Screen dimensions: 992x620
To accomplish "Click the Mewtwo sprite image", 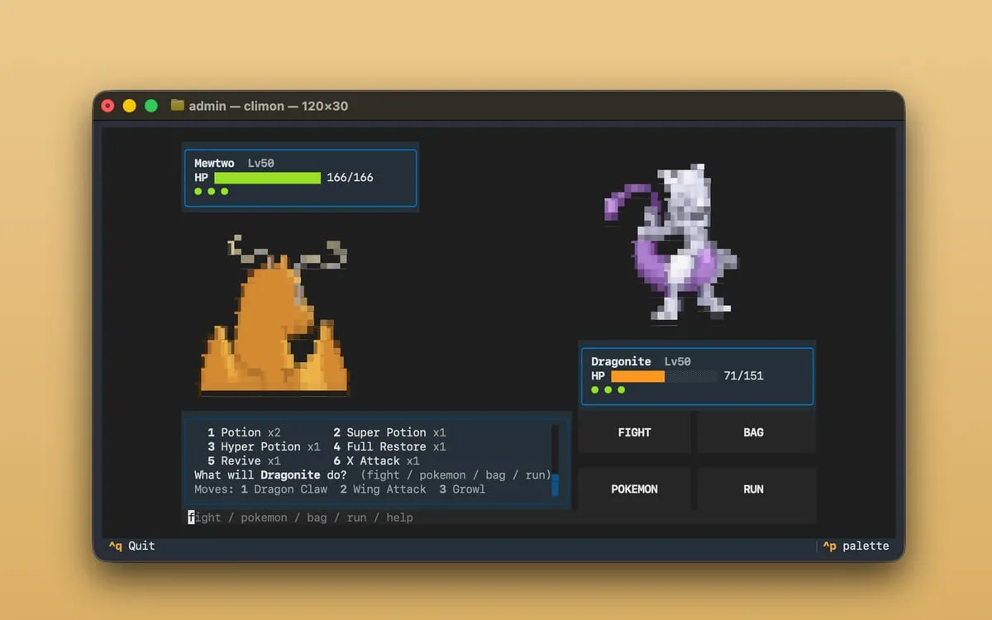I will 670,243.
